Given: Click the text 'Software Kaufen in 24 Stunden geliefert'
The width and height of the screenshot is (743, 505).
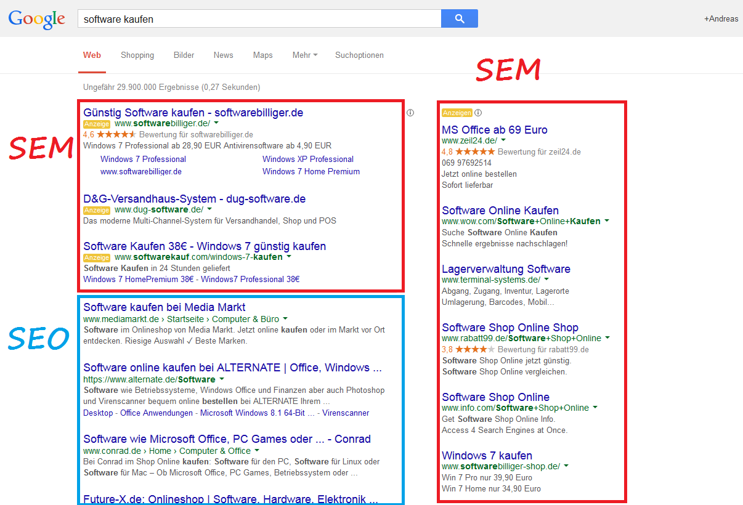Looking at the screenshot, I should pyautogui.click(x=156, y=268).
